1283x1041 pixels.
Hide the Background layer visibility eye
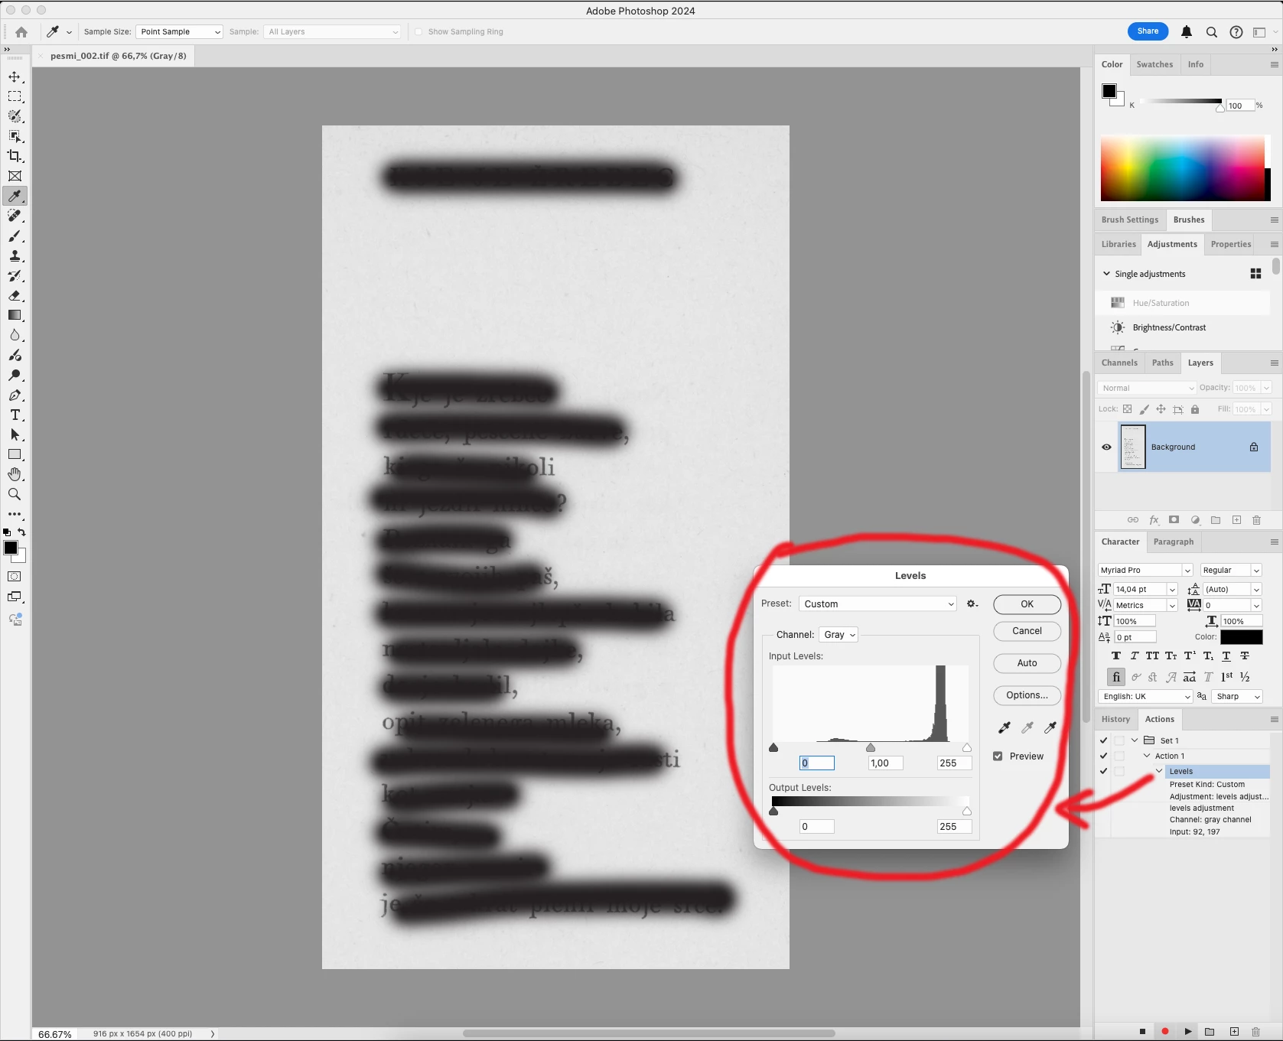tap(1106, 447)
